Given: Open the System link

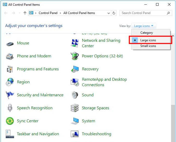Looking at the screenshot, I should 88,121.
